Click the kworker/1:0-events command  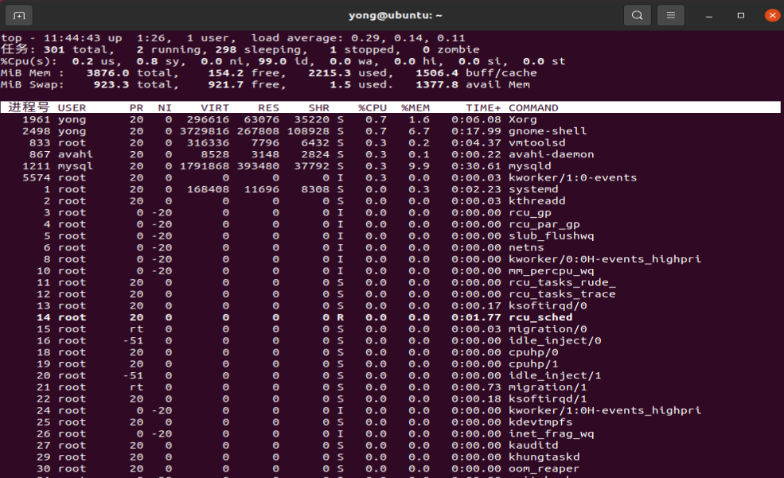[572, 177]
